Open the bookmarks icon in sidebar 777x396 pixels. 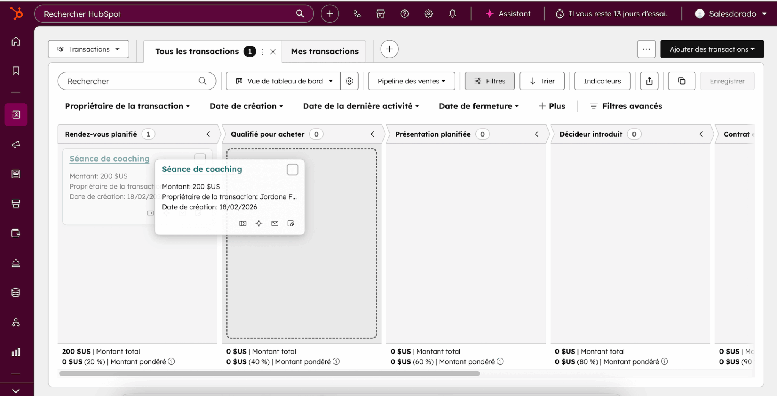tap(16, 71)
